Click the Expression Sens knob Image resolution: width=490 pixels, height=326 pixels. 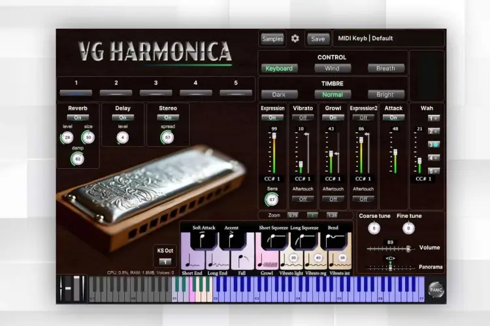point(272,200)
